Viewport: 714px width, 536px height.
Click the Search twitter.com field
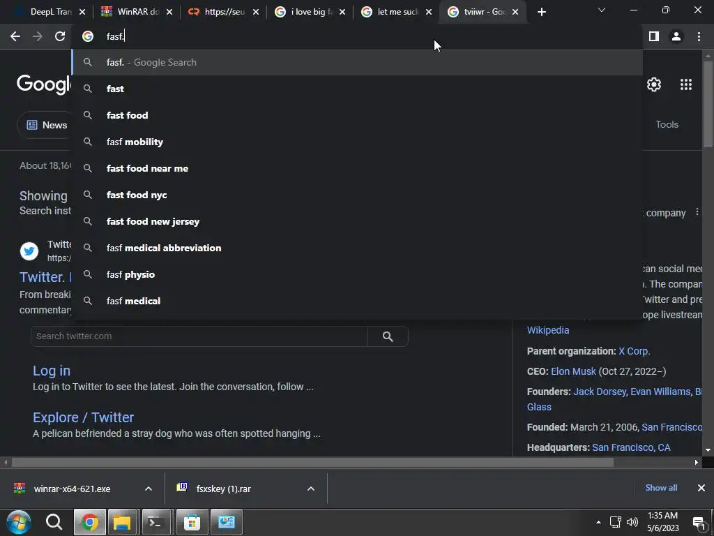(x=199, y=336)
